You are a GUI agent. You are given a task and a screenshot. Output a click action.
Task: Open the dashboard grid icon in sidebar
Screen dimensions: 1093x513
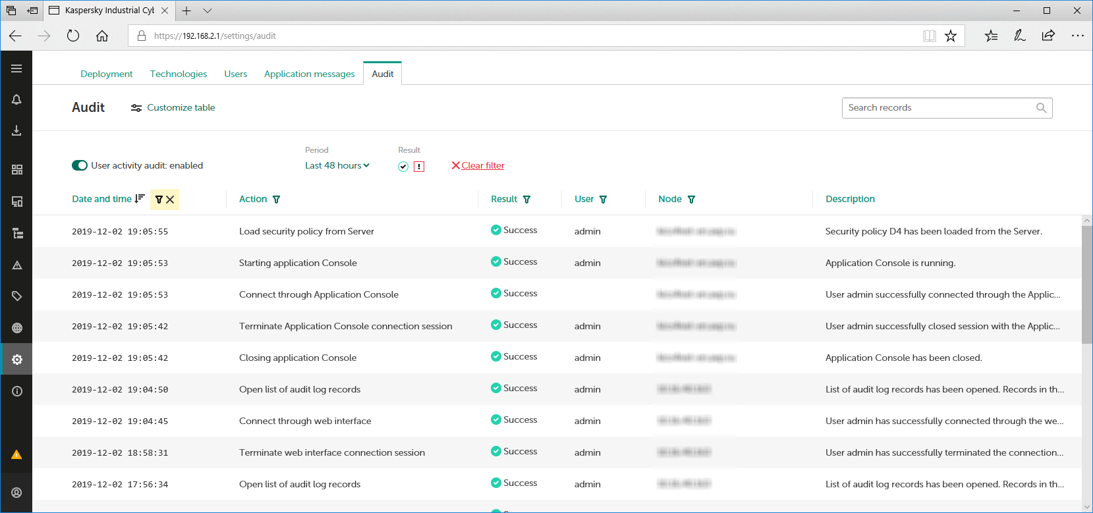click(x=16, y=170)
